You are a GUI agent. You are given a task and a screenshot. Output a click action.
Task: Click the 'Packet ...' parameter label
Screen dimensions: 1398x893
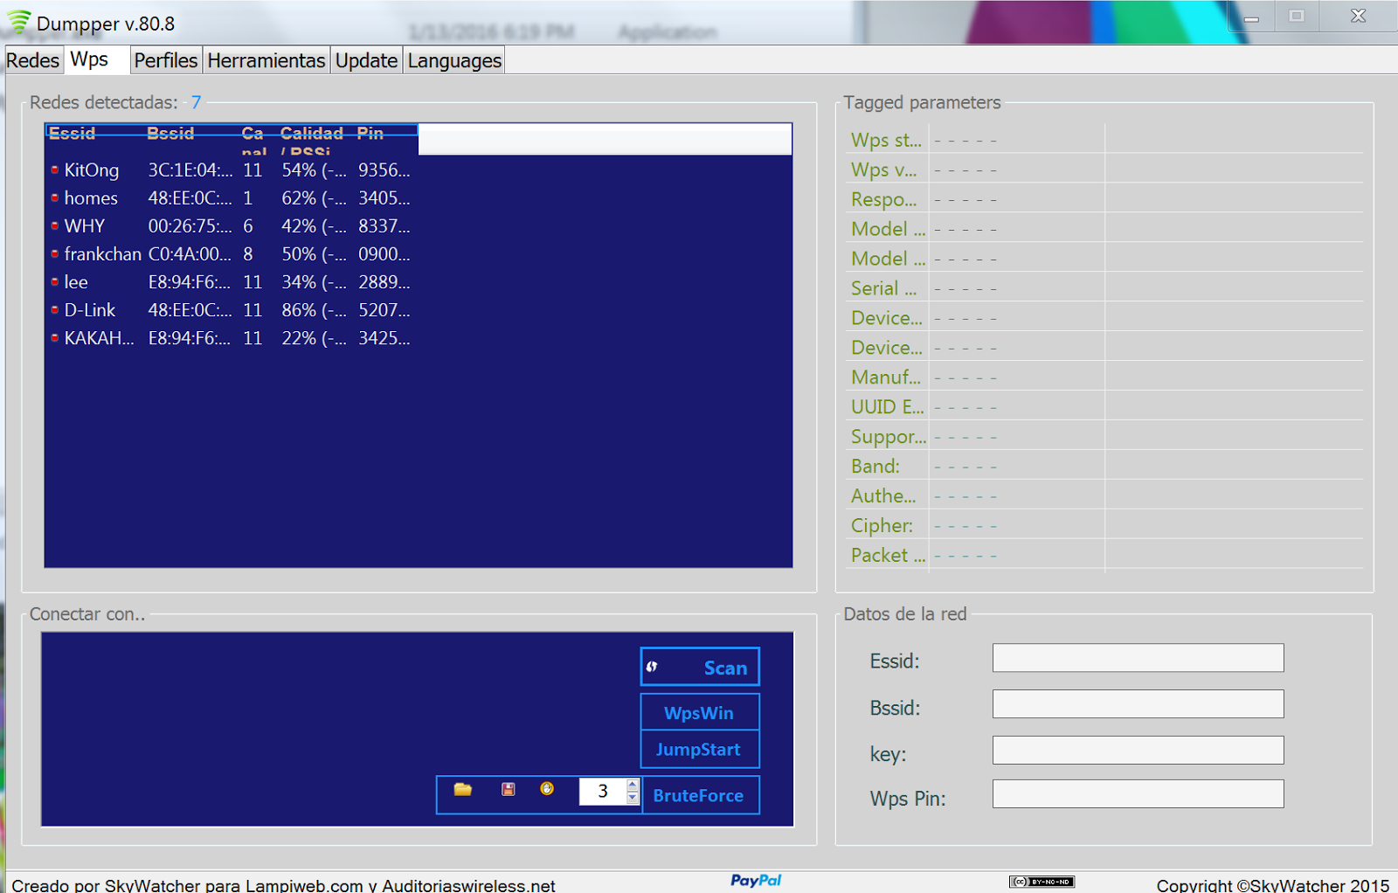(x=889, y=556)
